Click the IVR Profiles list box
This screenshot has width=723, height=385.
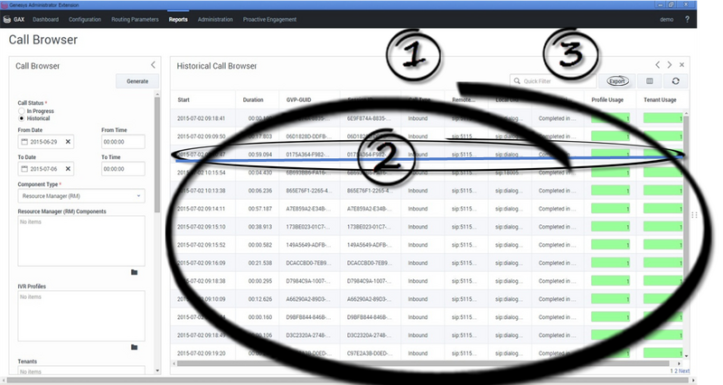[x=81, y=315]
